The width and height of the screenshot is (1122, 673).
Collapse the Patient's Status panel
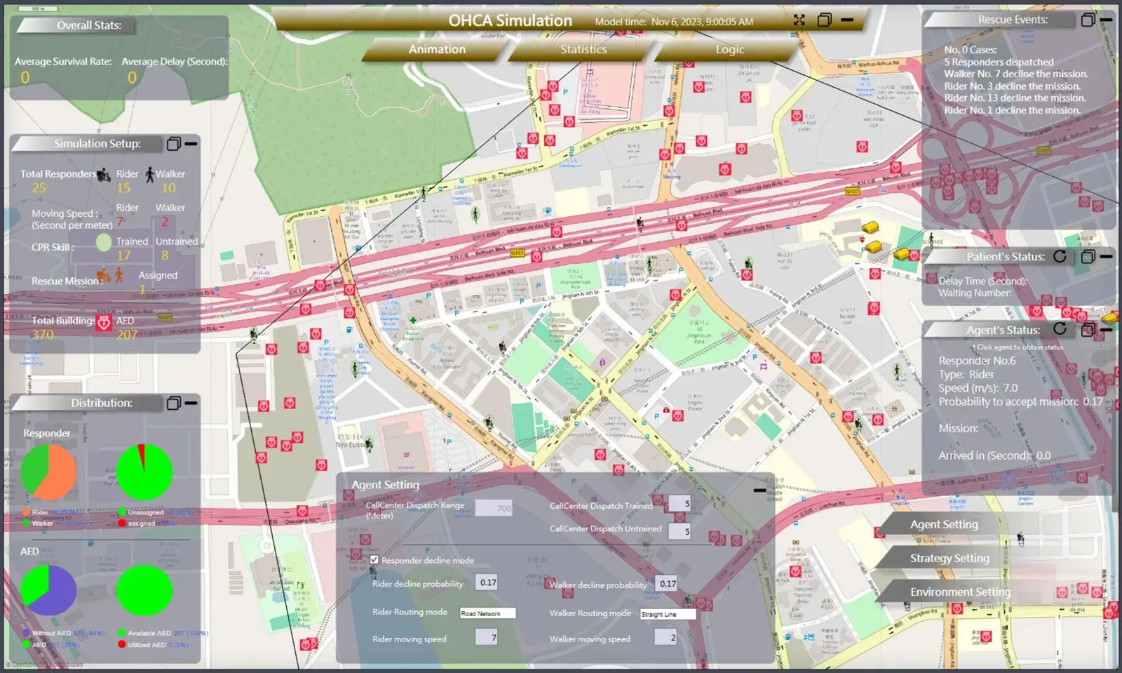tap(1106, 256)
